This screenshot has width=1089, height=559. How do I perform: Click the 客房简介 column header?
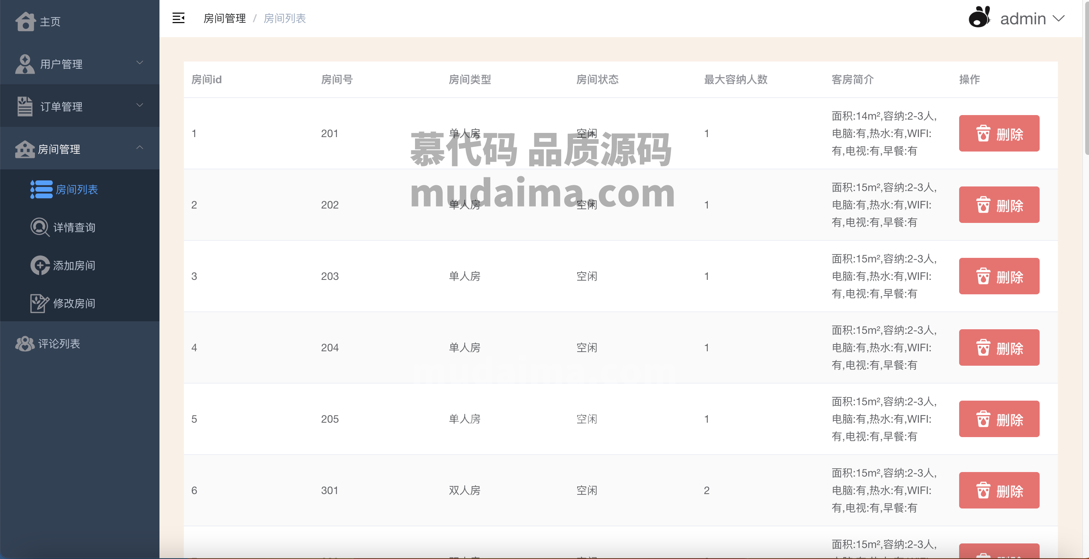[853, 79]
